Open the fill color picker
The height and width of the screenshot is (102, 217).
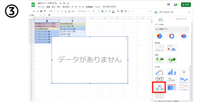[118, 11]
